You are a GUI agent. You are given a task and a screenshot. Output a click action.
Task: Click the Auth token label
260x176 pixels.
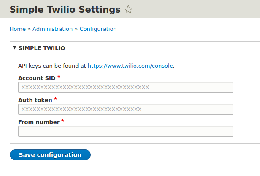35,100
